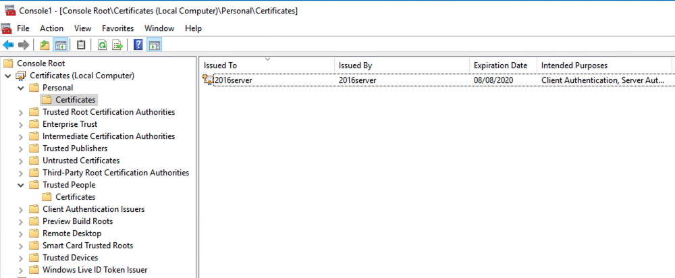The height and width of the screenshot is (278, 675).
Task: Open the Favorites menu
Action: [x=117, y=28]
